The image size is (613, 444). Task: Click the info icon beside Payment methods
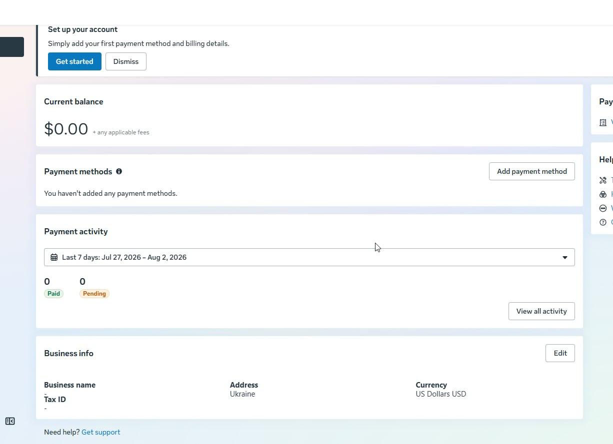click(119, 171)
